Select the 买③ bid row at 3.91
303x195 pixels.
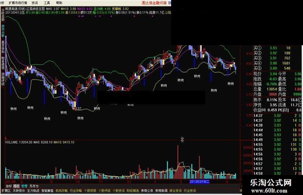[272, 58]
